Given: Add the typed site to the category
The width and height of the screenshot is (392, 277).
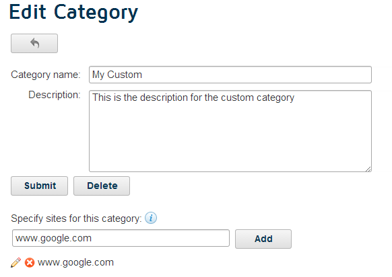Looking at the screenshot, I should tap(263, 239).
